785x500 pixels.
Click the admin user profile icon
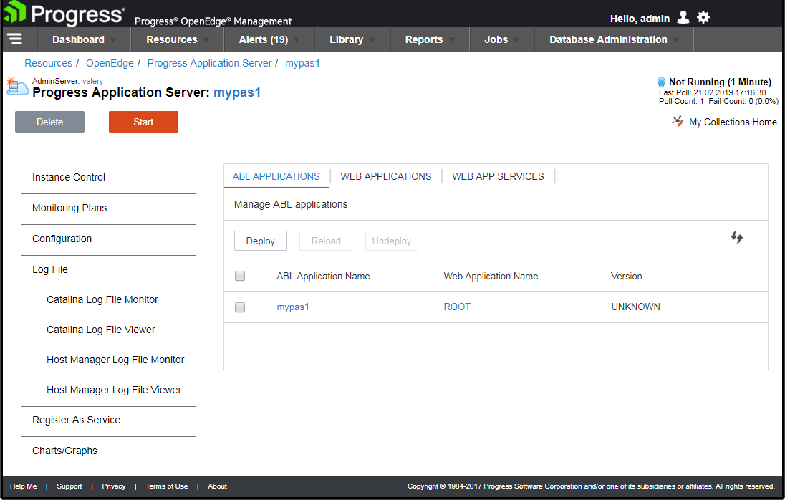coord(683,17)
